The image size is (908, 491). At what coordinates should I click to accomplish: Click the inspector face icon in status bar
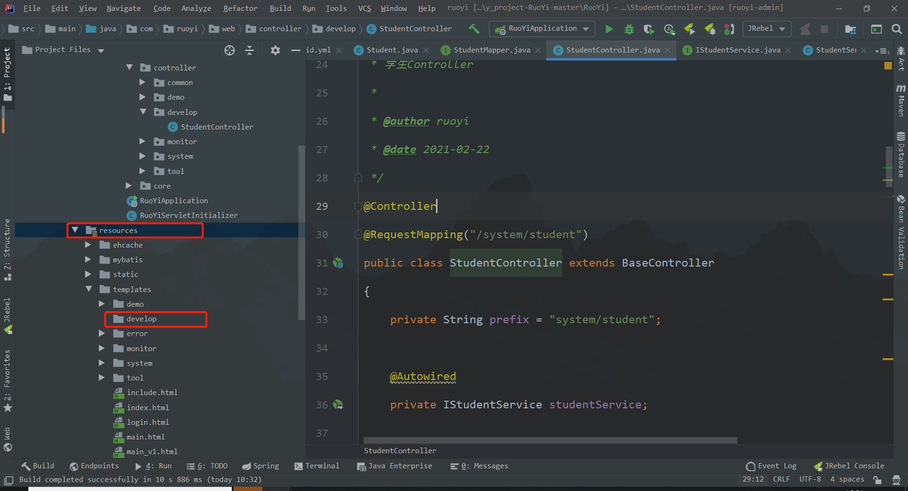tap(896, 480)
